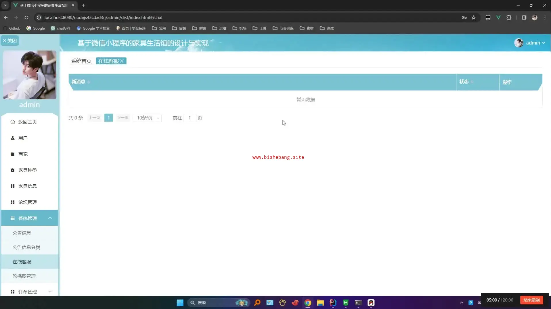The image size is (551, 309).
Task: Open the Github bookmark
Action: click(x=12, y=28)
